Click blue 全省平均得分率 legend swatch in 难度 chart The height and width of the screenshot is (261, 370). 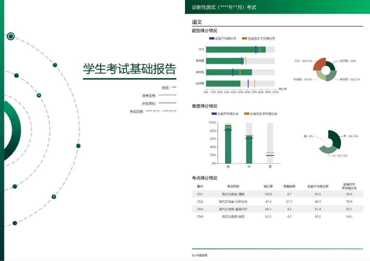pos(214,114)
